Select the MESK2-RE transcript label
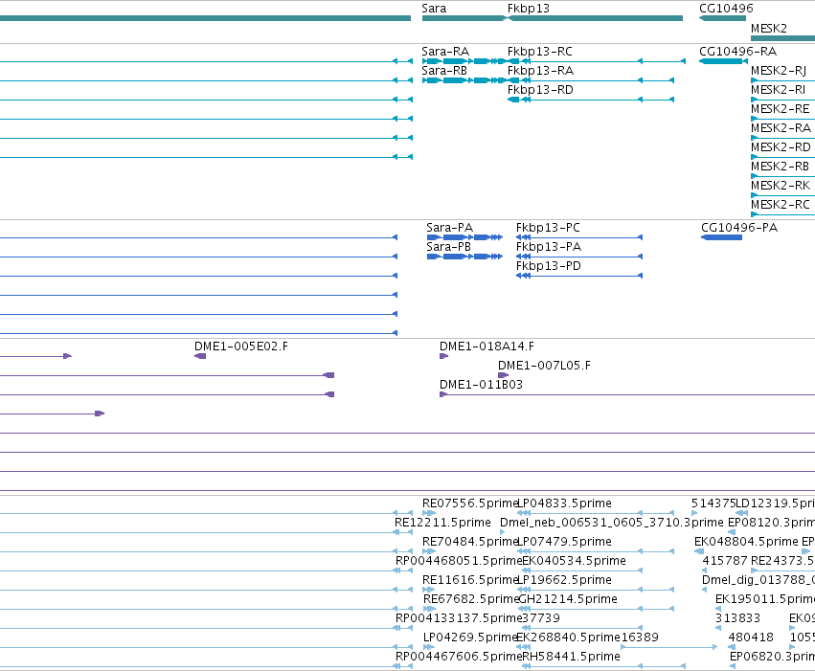The width and height of the screenshot is (815, 671). click(x=781, y=109)
